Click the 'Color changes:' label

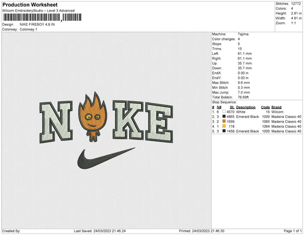(223, 39)
